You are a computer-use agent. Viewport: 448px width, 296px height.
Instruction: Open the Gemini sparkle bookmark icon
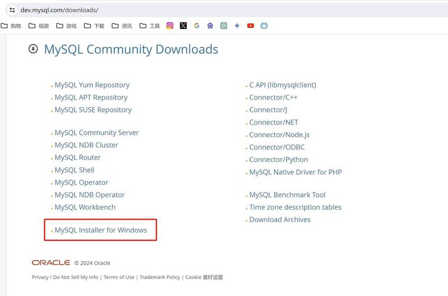237,25
